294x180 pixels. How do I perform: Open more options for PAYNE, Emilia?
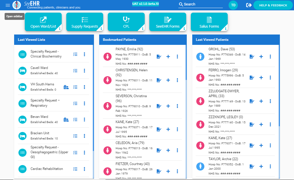pyautogui.click(x=177, y=57)
